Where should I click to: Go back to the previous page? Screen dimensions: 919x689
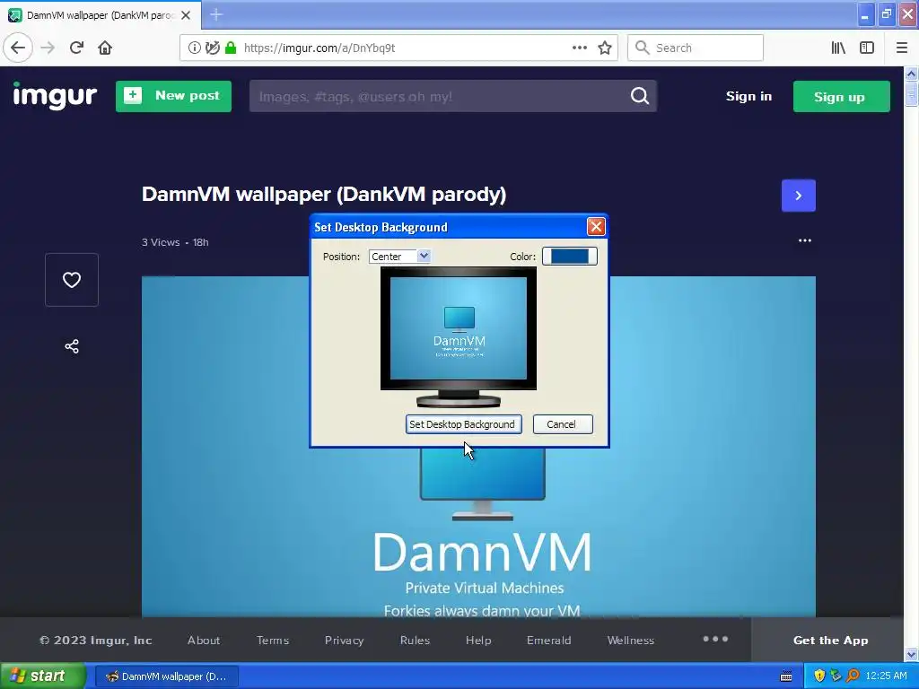[x=18, y=48]
